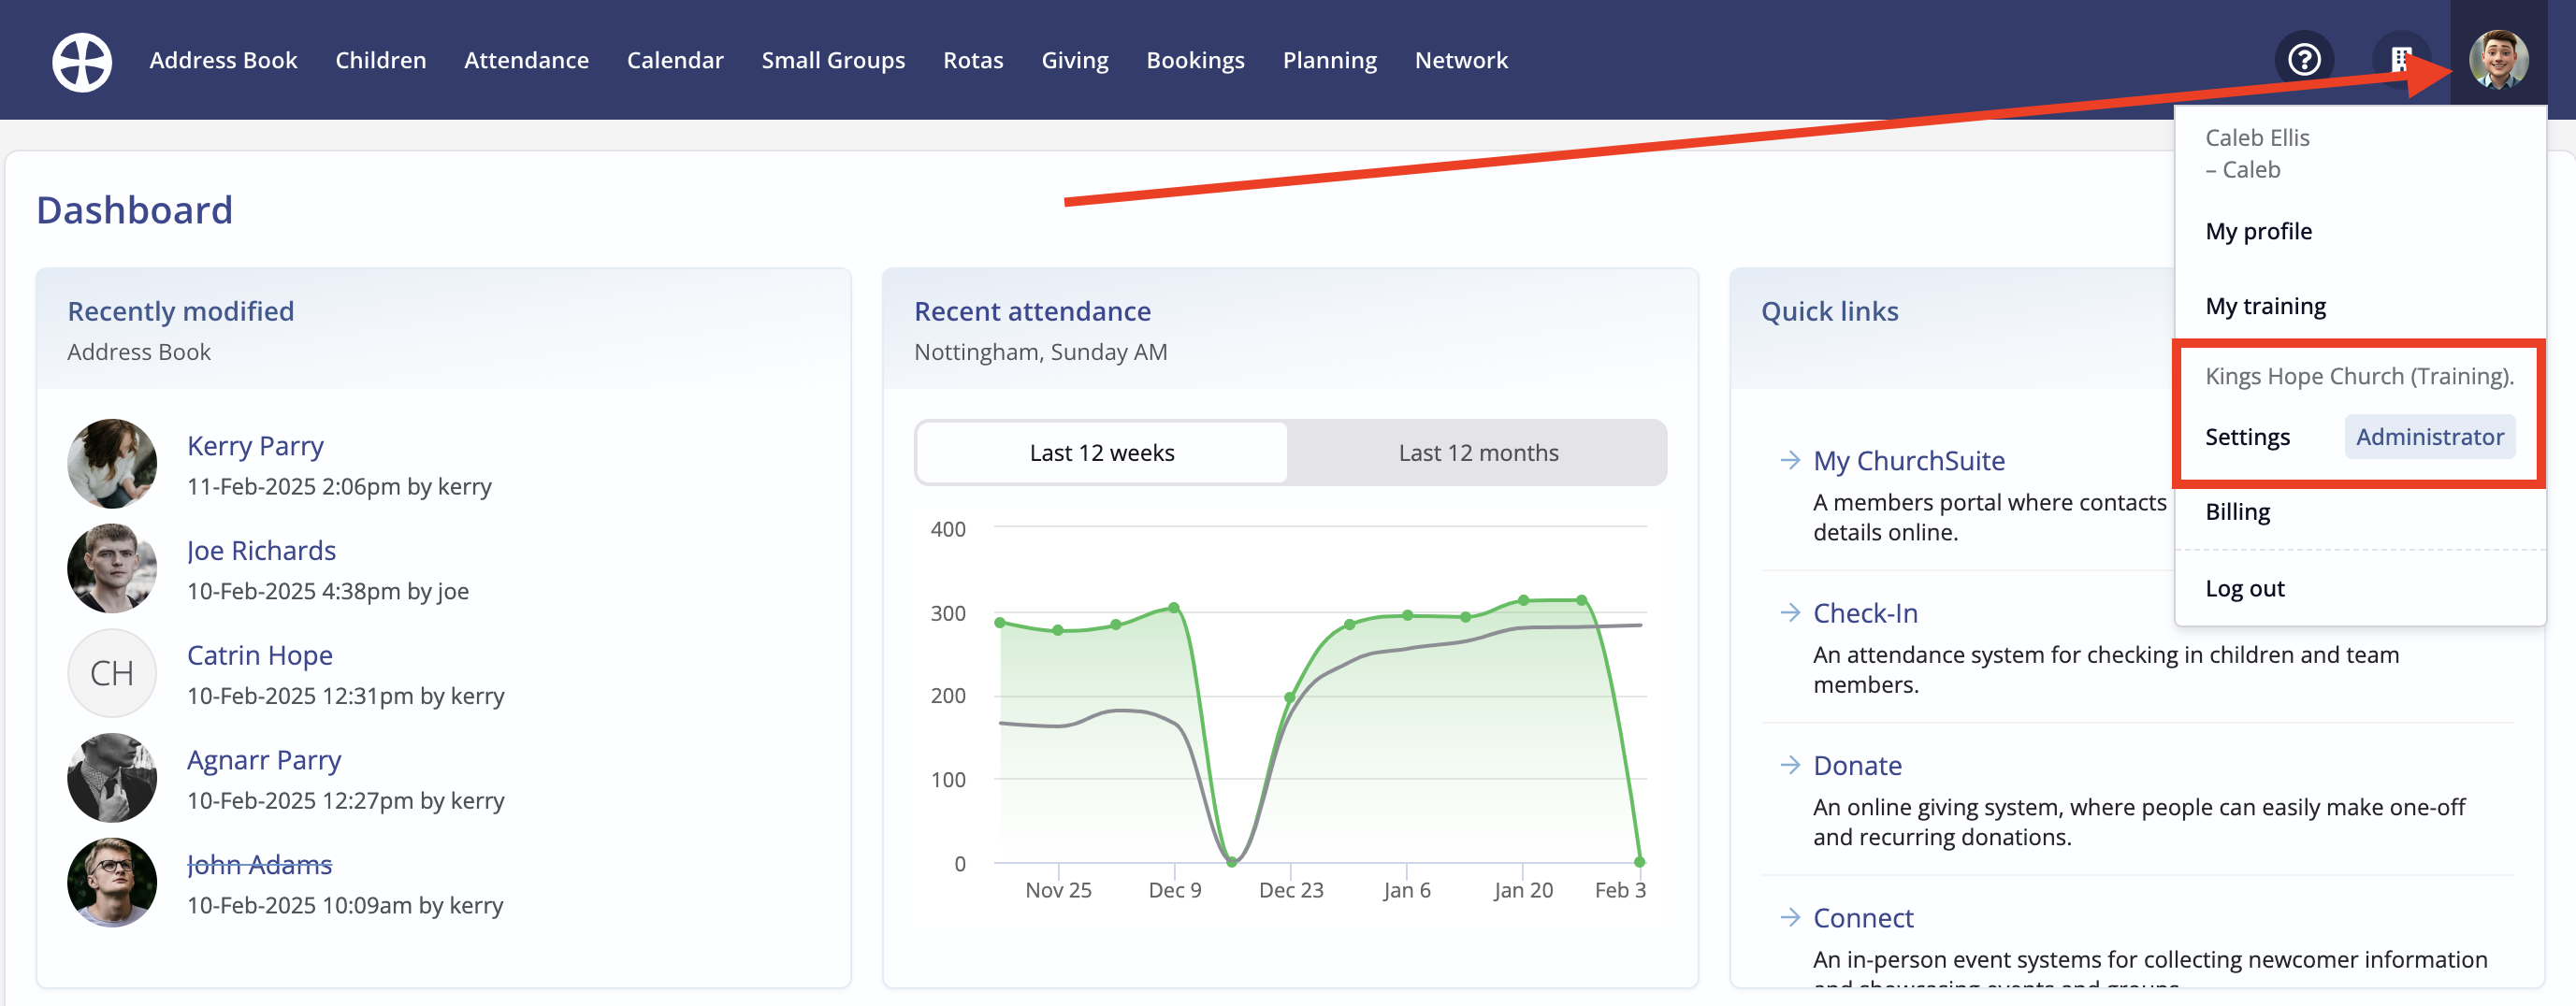
Task: Click John Adams' profile photo
Action: coord(112,882)
